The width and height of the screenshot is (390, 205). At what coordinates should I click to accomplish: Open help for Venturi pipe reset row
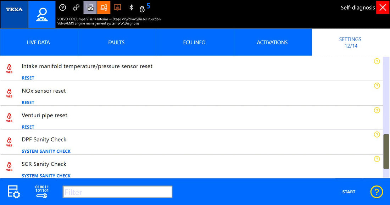377,110
